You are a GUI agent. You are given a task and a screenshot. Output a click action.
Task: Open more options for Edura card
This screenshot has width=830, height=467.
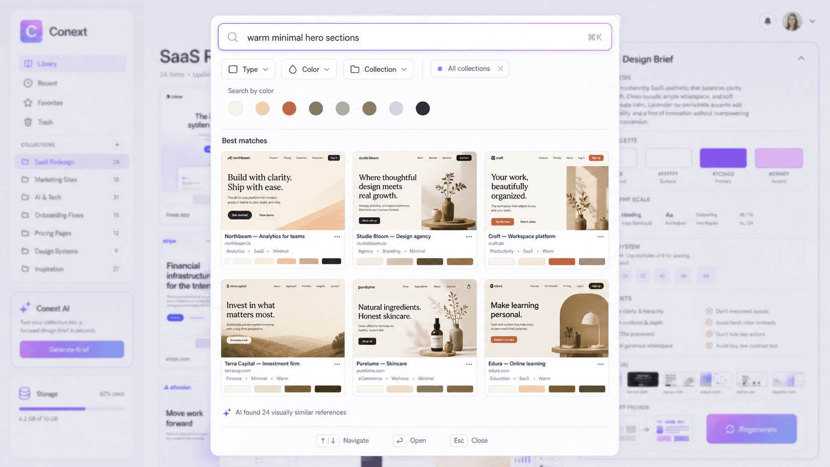pos(601,364)
